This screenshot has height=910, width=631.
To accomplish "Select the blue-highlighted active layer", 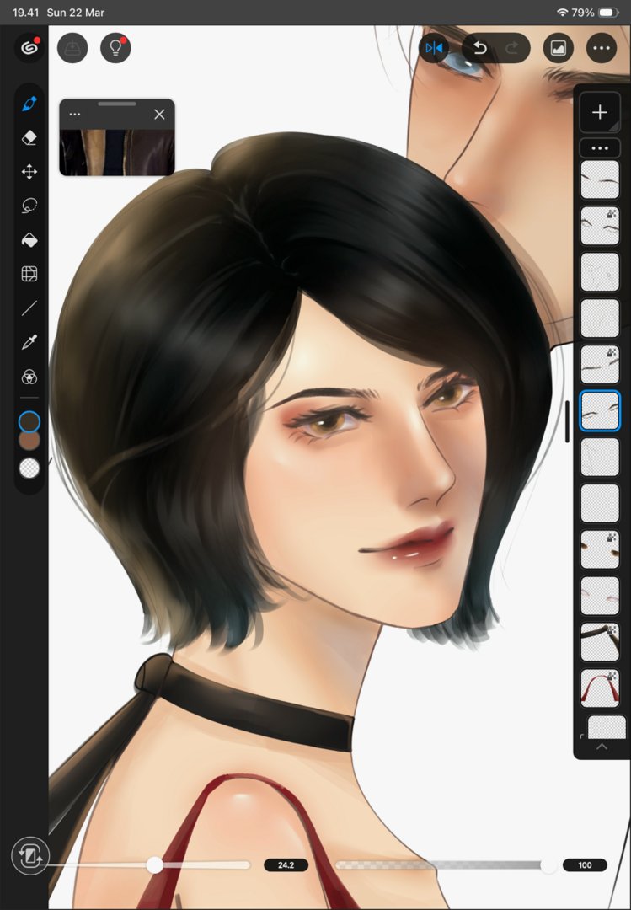I will coord(600,411).
